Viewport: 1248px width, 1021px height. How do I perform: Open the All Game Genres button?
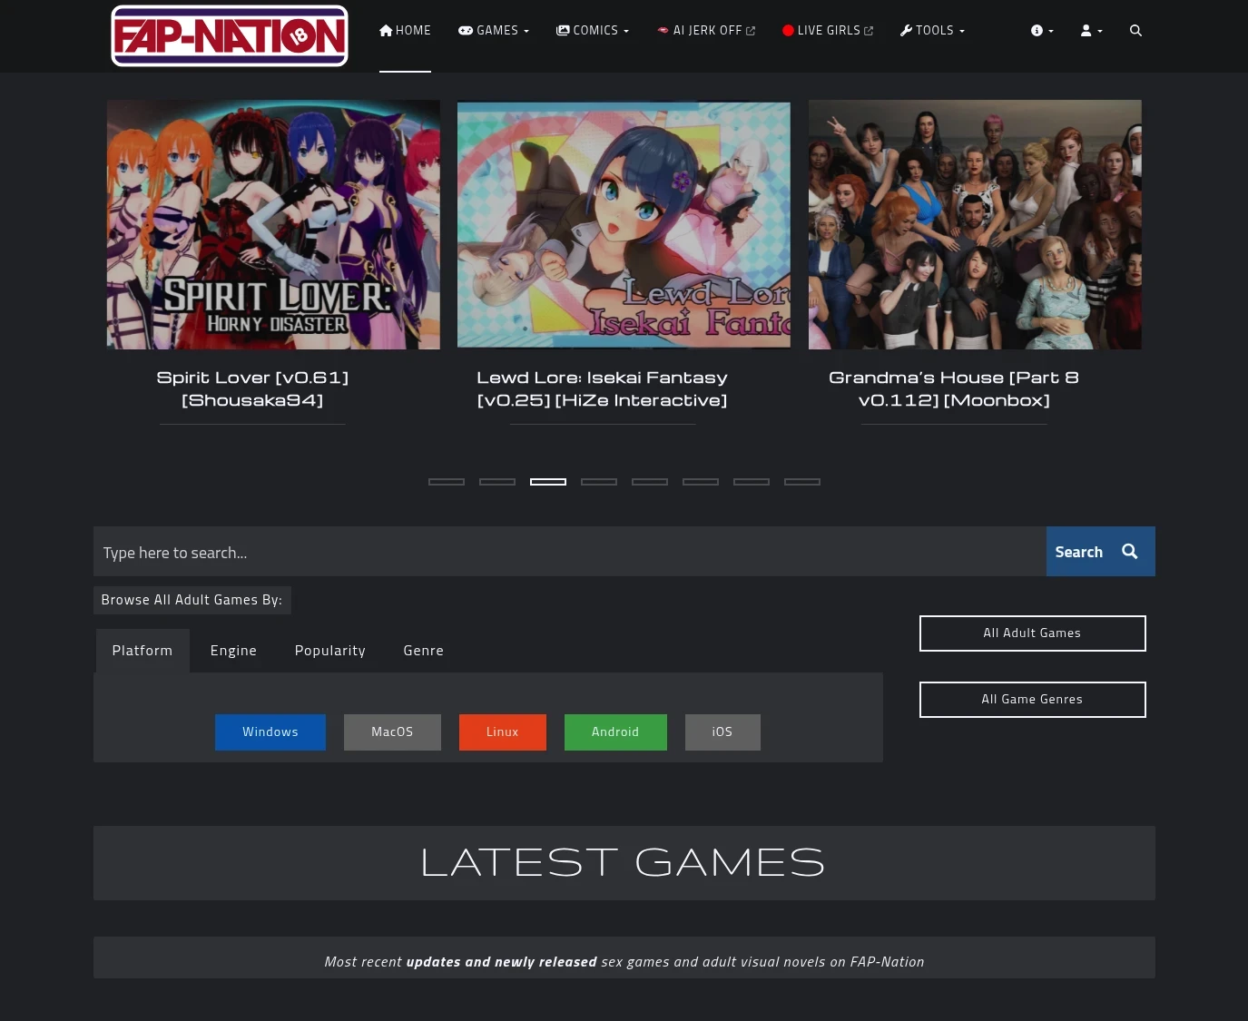(x=1032, y=700)
